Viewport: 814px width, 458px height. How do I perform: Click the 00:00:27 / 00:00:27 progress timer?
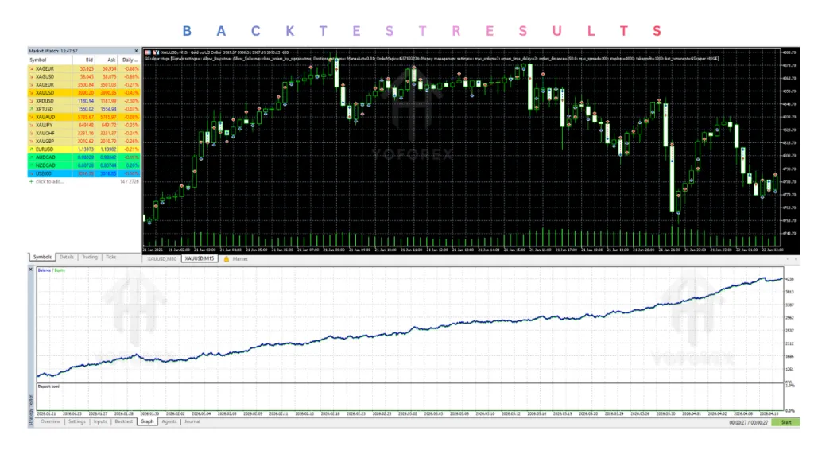[x=748, y=423]
